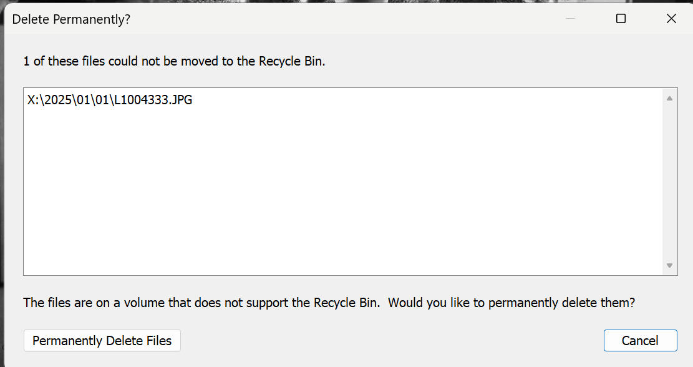This screenshot has height=367, width=693.
Task: Click the file list scroll-down arrow
Action: 669,265
